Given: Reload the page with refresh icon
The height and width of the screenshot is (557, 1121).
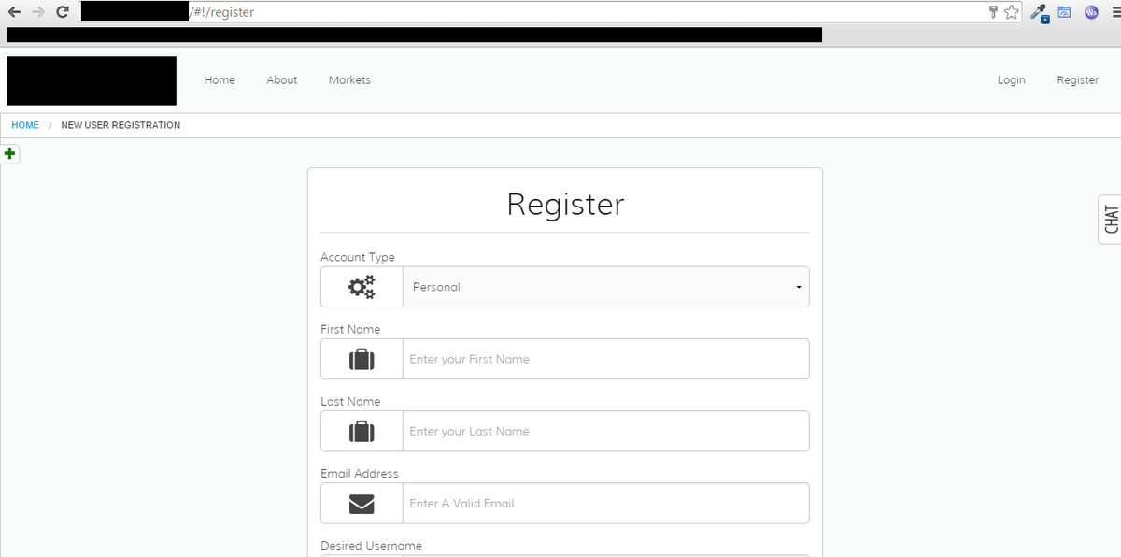Looking at the screenshot, I should click(x=63, y=12).
